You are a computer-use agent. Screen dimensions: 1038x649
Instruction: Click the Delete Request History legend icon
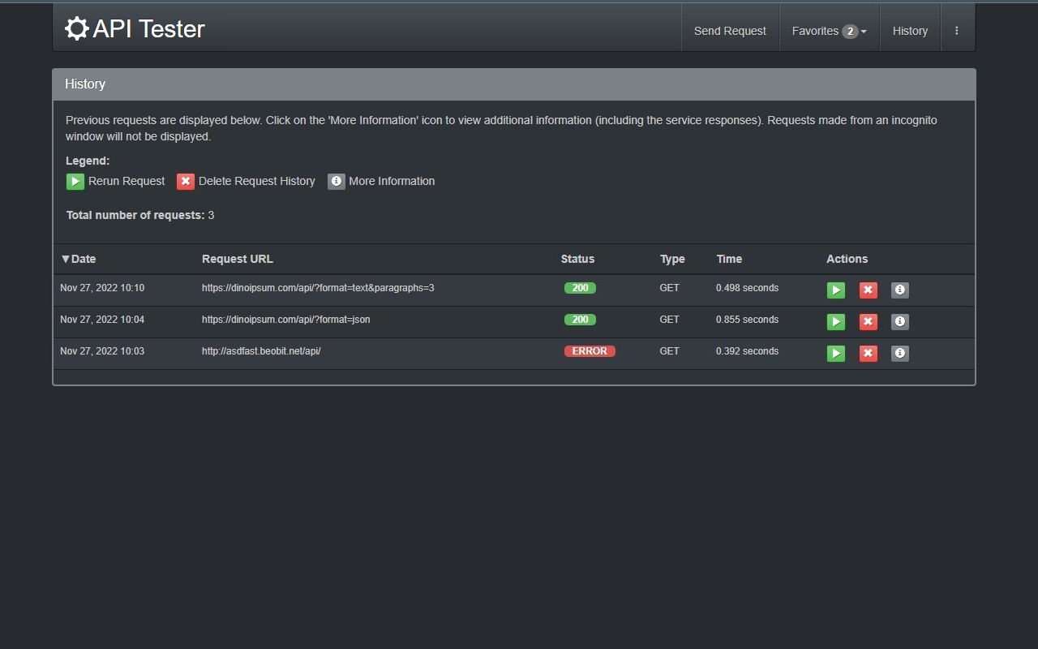[x=186, y=181]
